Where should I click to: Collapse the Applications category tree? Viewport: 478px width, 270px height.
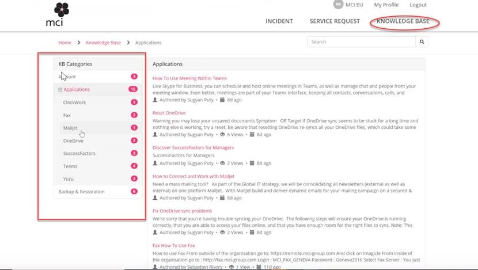tap(60, 90)
